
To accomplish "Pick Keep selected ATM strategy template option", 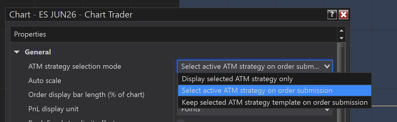I will point(275,102).
